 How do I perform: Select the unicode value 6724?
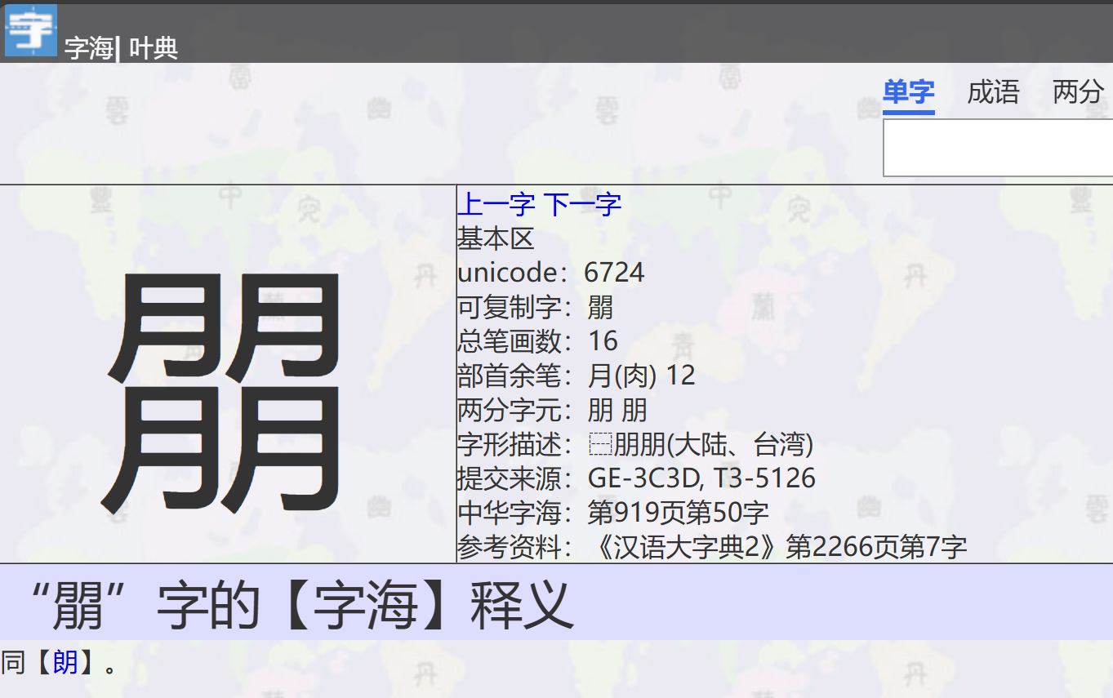pyautogui.click(x=615, y=272)
